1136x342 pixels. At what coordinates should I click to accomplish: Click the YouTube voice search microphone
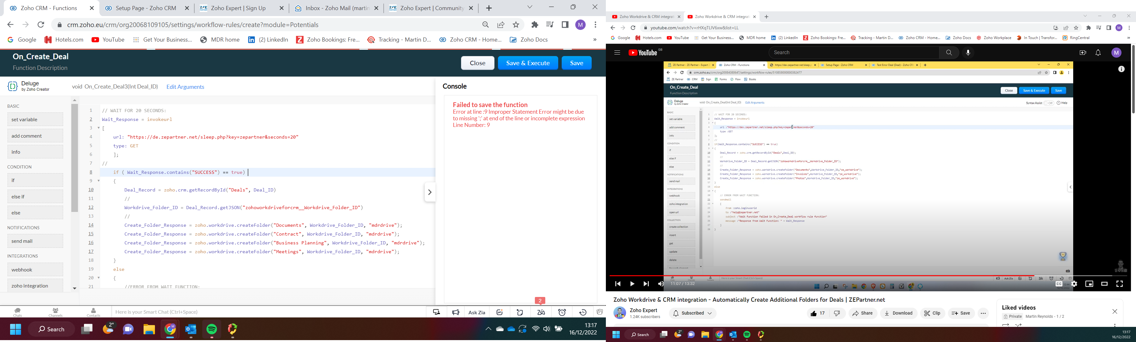968,53
